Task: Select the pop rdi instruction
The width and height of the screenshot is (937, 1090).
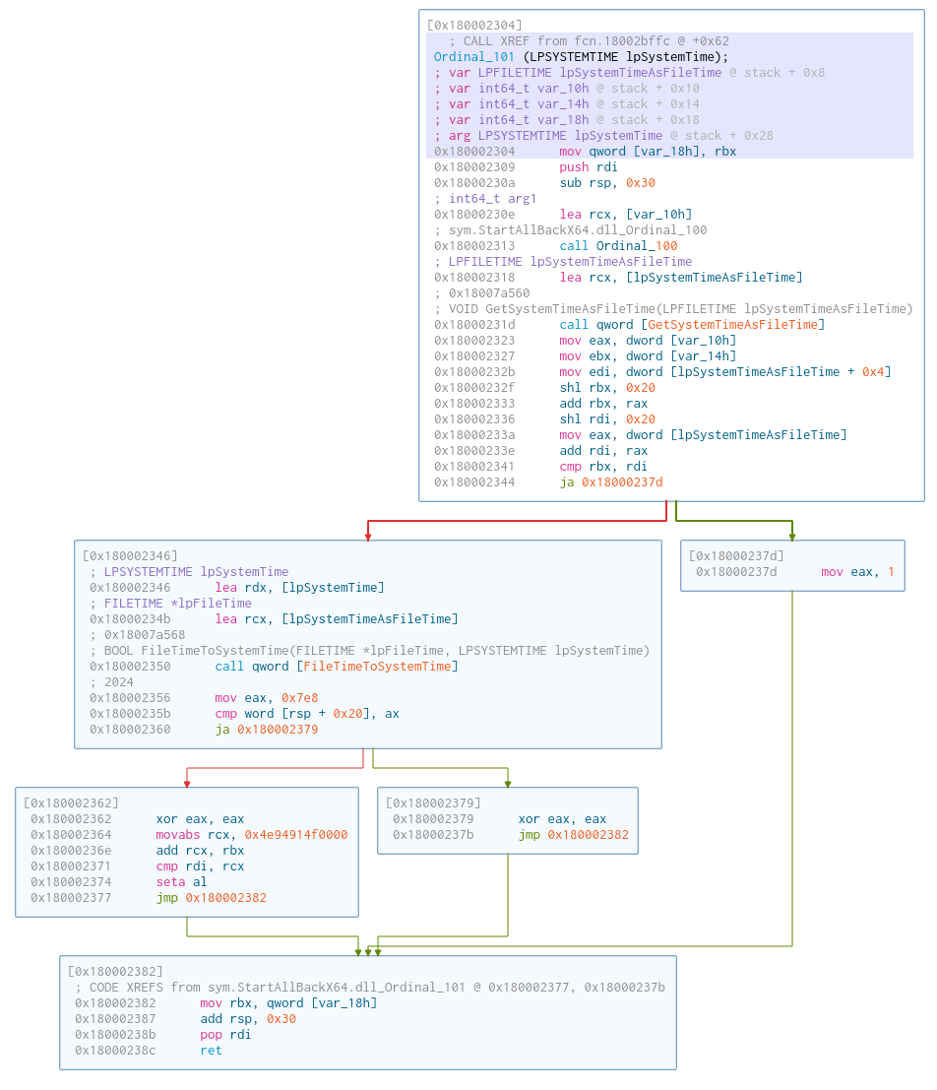Action: point(225,1035)
